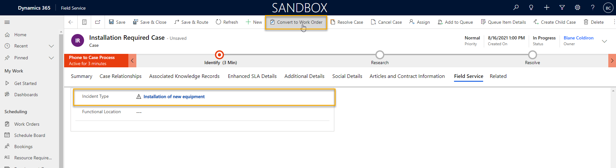Click process flow left arrow
This screenshot has height=168, width=616.
(x=132, y=61)
